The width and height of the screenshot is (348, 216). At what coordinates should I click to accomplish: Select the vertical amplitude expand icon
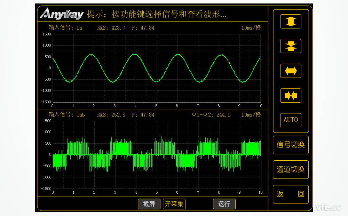click(291, 21)
